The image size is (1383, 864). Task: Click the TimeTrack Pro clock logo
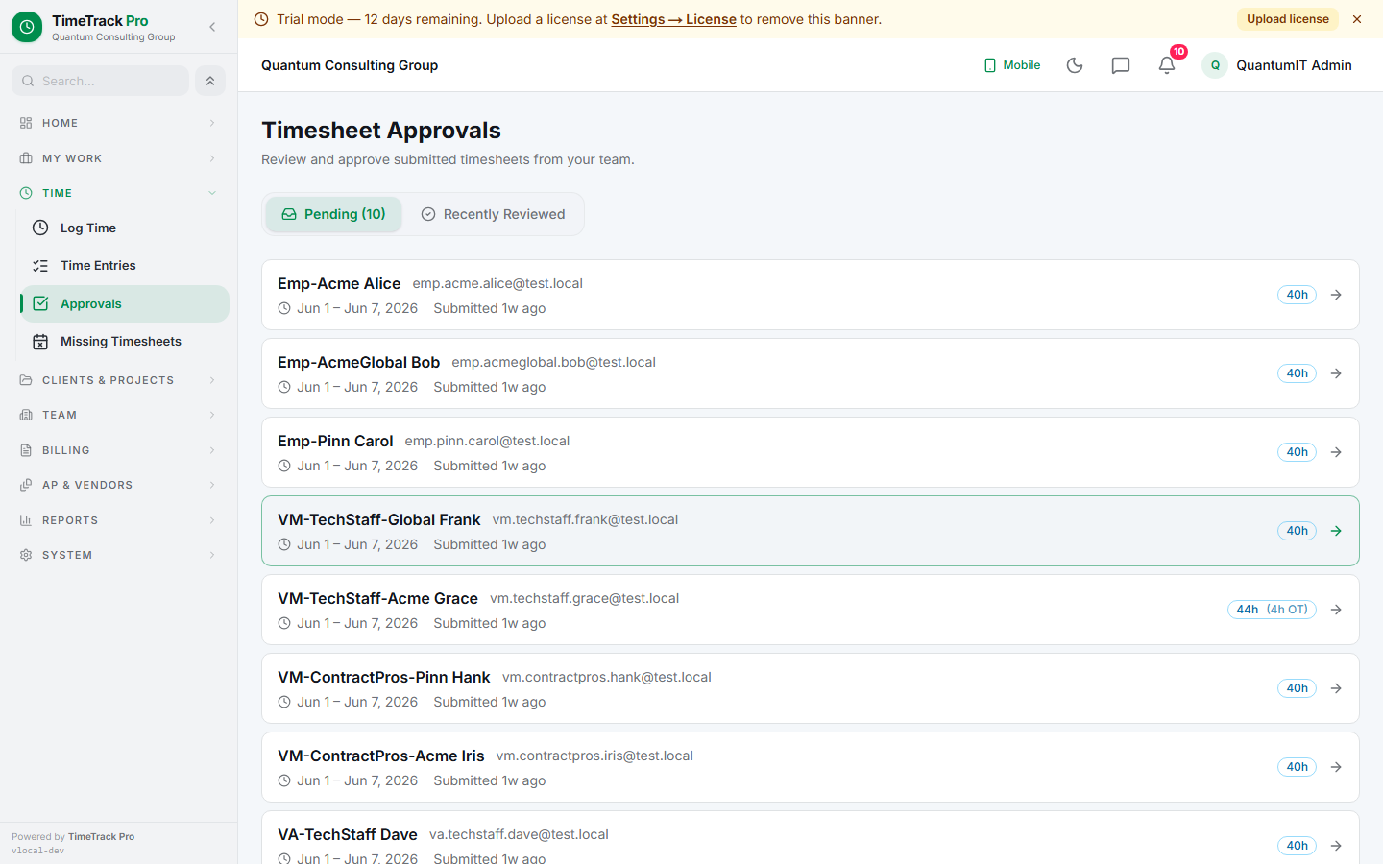pyautogui.click(x=27, y=27)
